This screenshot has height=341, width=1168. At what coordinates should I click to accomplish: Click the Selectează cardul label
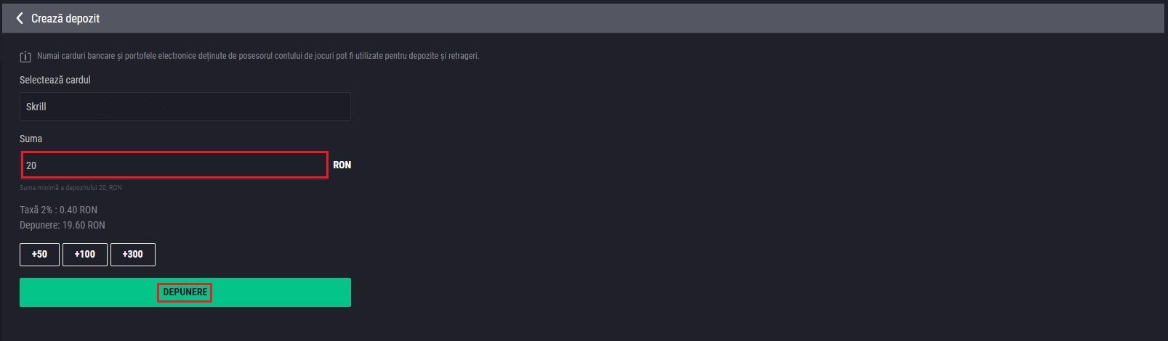[x=55, y=80]
